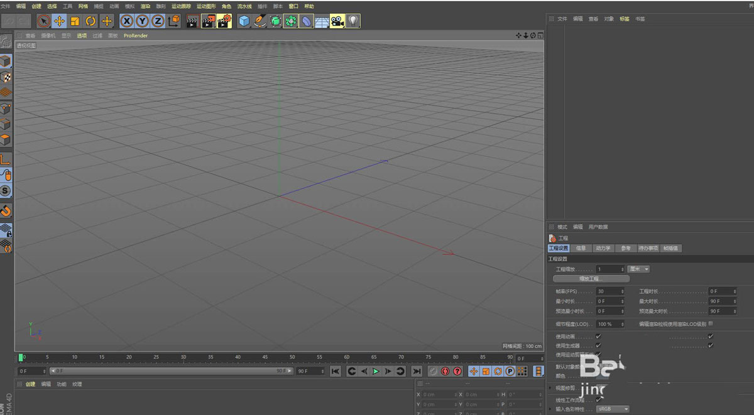Open the green Subdivision generator icon

(x=275, y=21)
